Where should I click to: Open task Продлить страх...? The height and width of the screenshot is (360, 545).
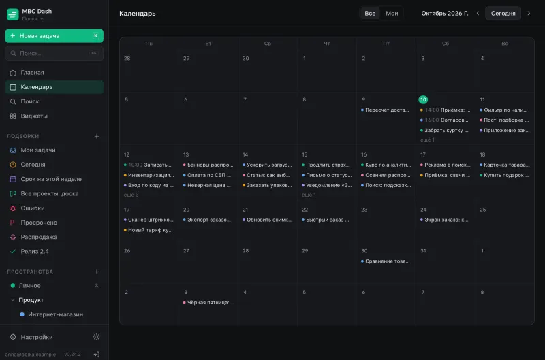coord(327,165)
